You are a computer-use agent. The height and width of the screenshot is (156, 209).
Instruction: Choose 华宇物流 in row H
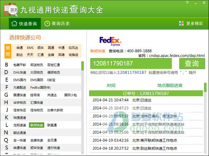tap(20, 103)
